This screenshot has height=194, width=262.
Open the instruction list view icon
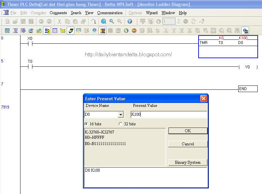[x=15, y=31]
